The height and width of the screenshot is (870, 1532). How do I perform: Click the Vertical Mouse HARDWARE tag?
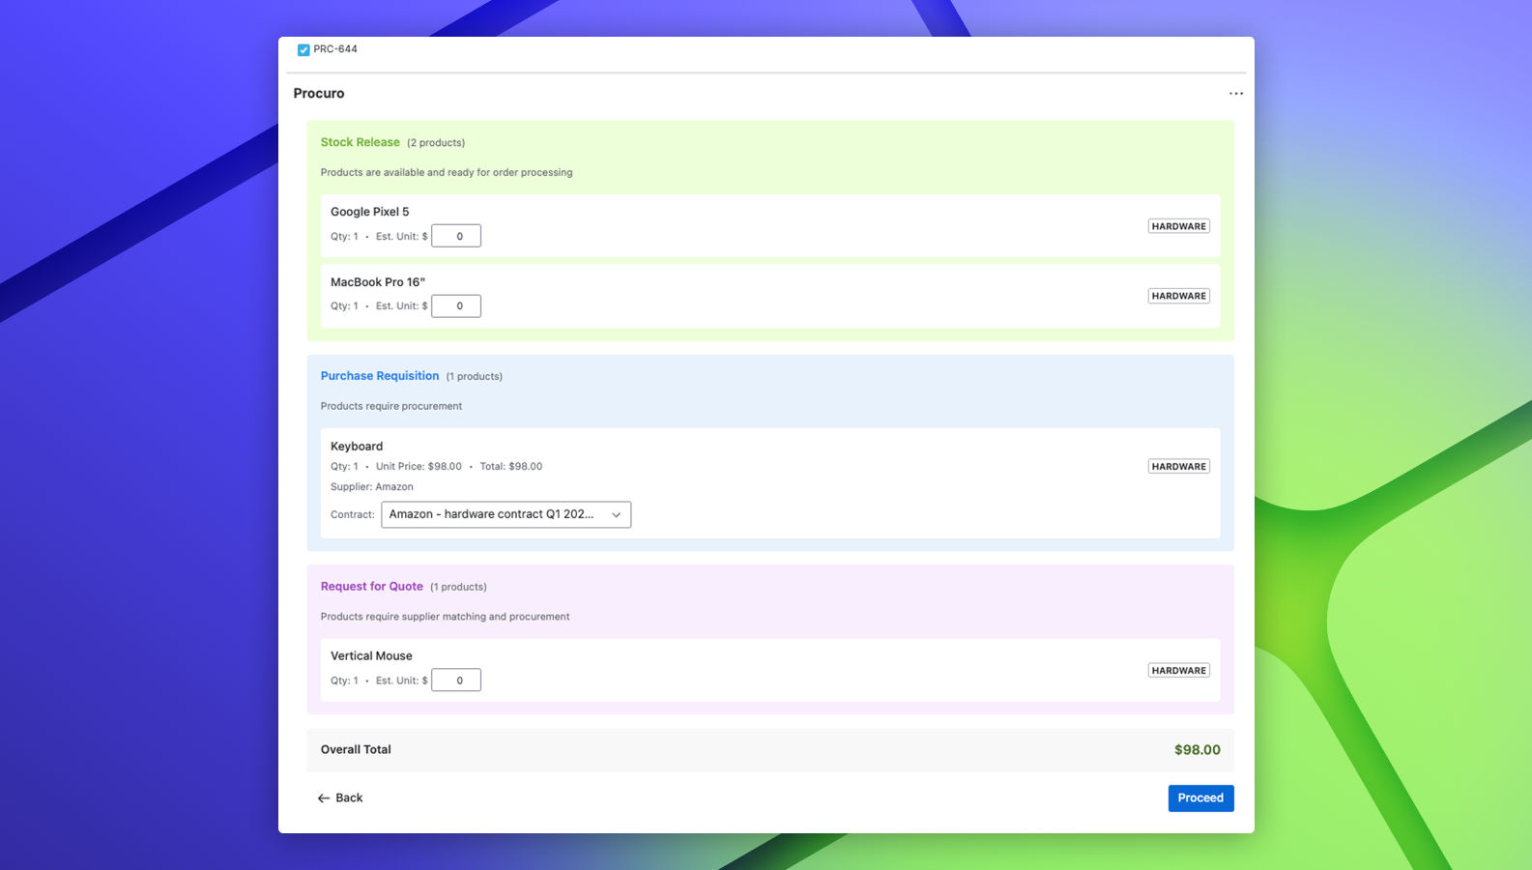click(x=1178, y=670)
